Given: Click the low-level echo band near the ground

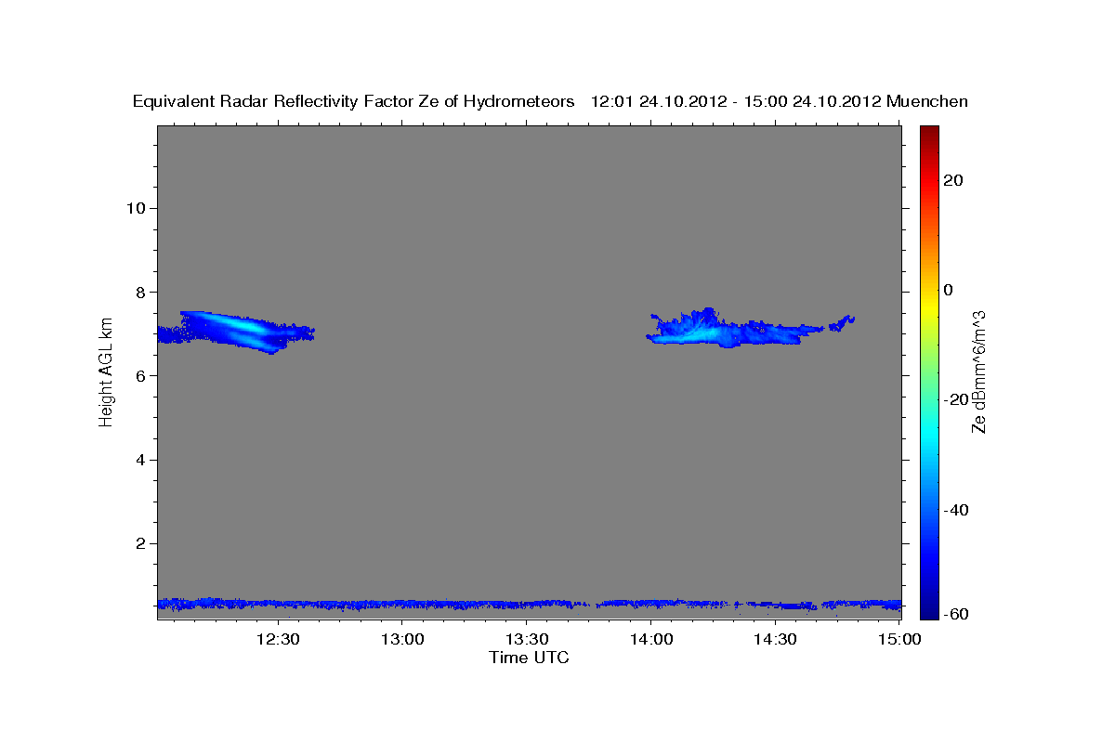Looking at the screenshot, I should (529, 605).
